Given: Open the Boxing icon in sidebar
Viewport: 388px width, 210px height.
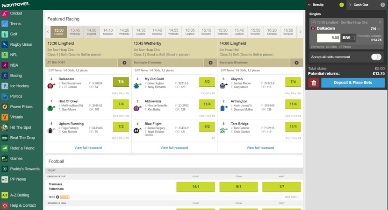Looking at the screenshot, I should tap(5, 76).
